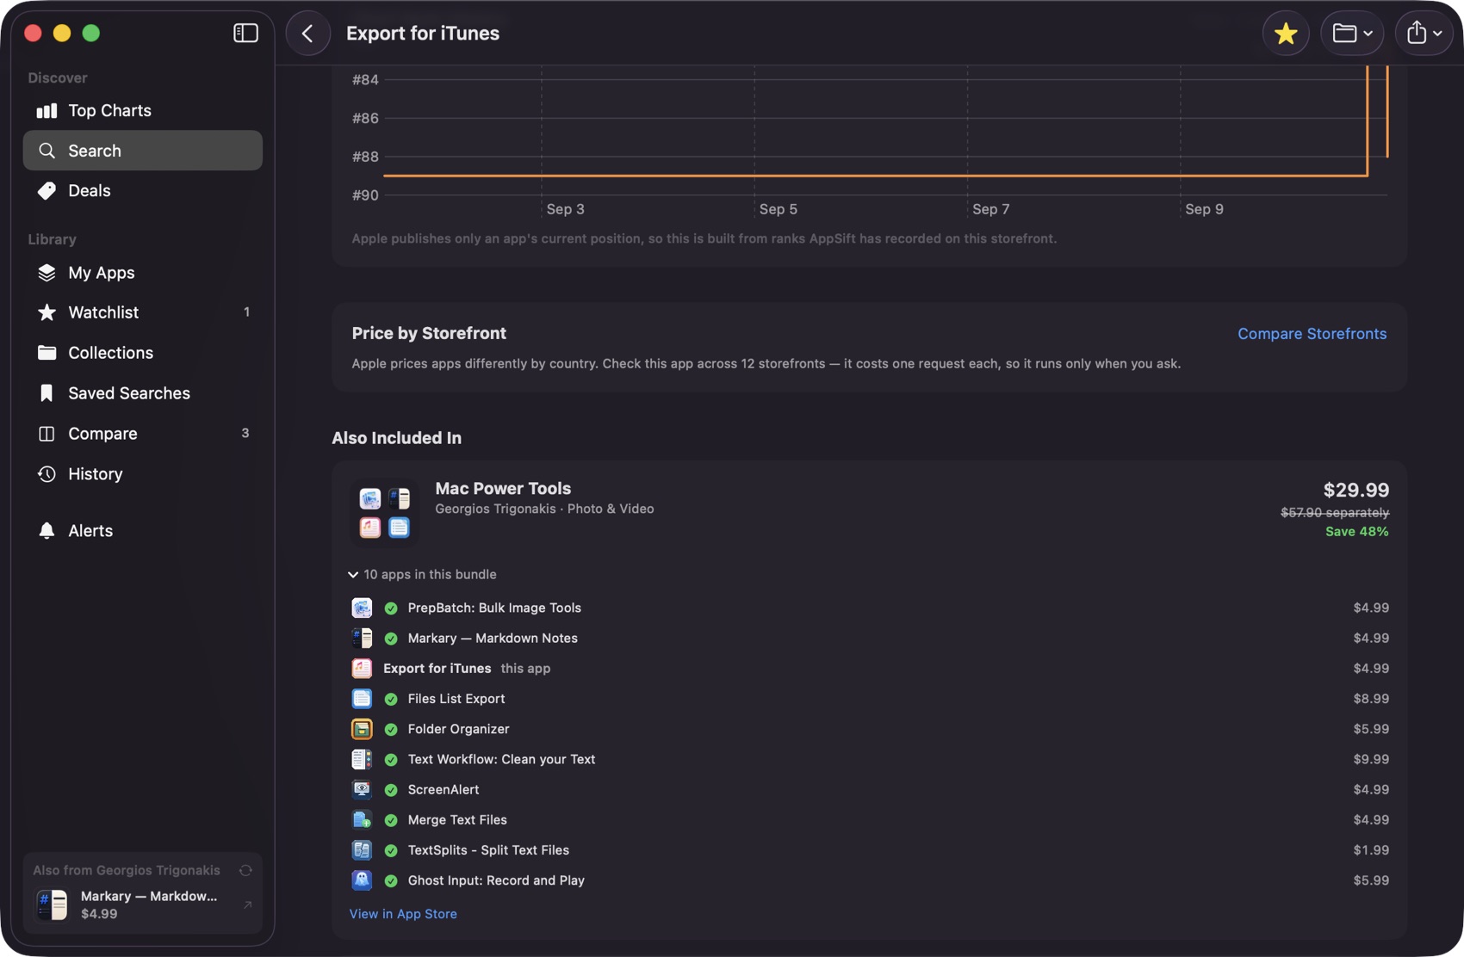Click the Sep 5 label on chart axis
Screen dimensions: 1464x957
point(779,209)
